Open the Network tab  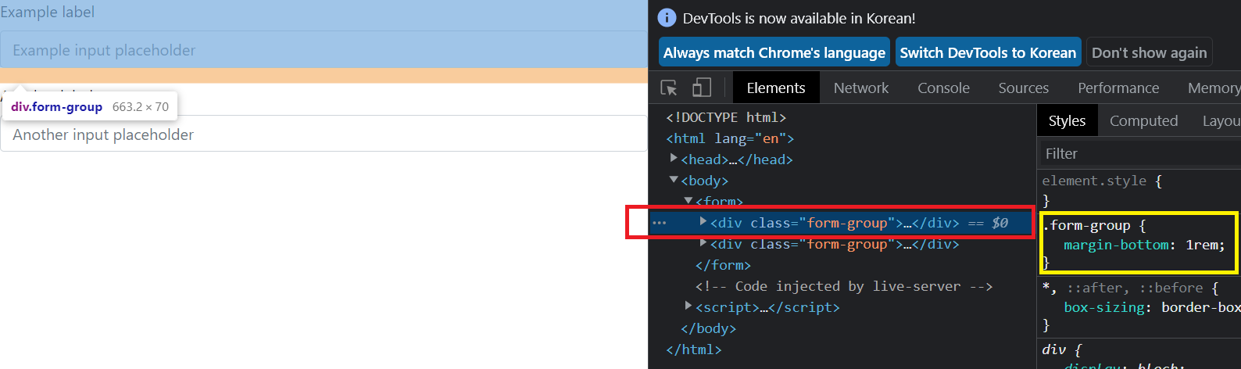[x=860, y=88]
